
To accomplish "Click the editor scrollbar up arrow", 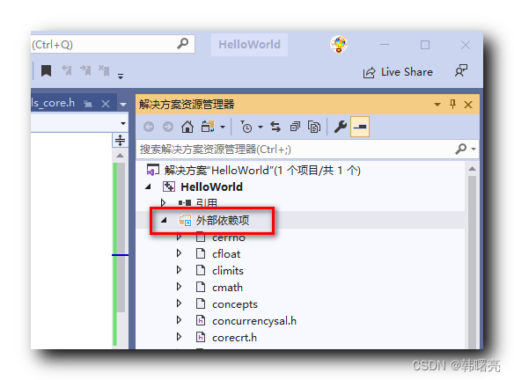I will coord(121,156).
